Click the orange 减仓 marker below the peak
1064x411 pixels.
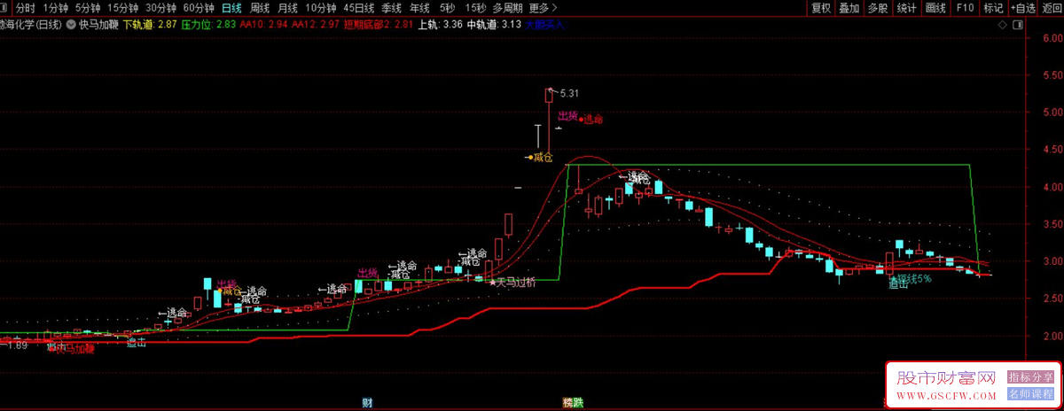tap(537, 158)
